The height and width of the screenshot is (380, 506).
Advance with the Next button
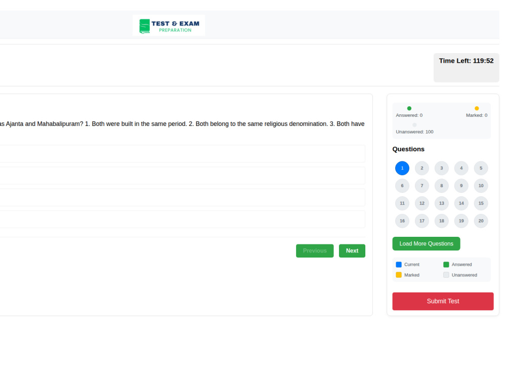tap(352, 250)
